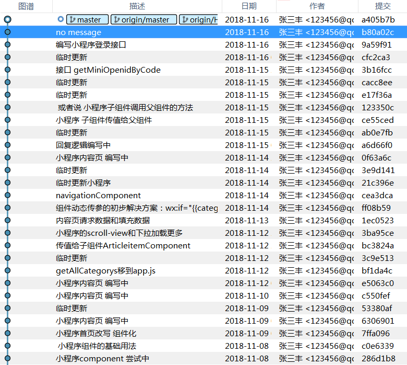Viewport: 407px width, 365px height.
Task: Click the 作者 column header
Action: (317, 6)
